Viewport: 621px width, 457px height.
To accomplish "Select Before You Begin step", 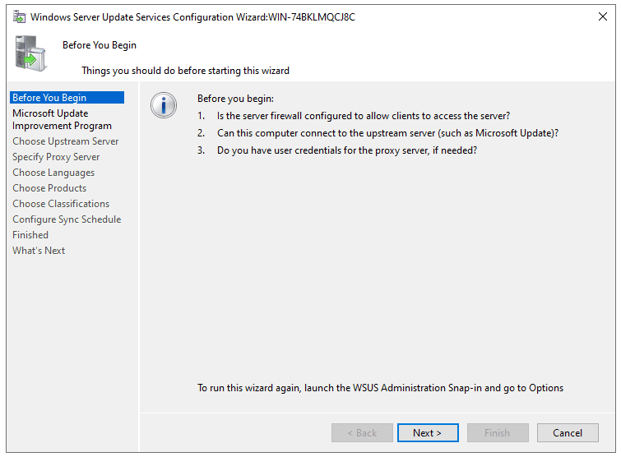I will point(67,97).
